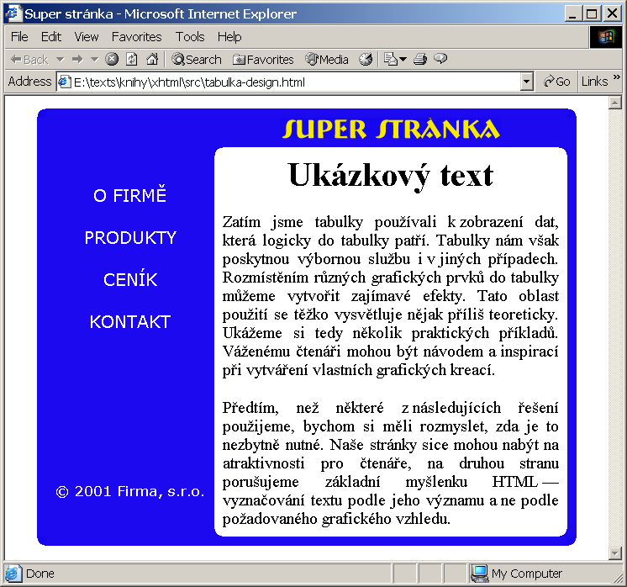Open the Search pane

197,60
